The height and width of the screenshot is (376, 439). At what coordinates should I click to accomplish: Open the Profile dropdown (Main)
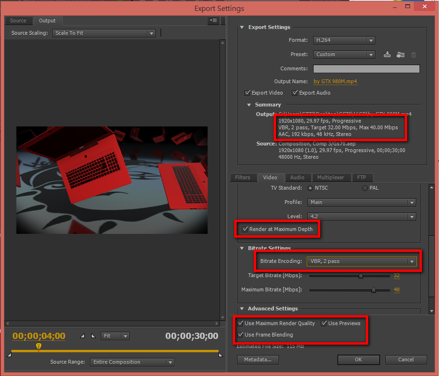(362, 202)
